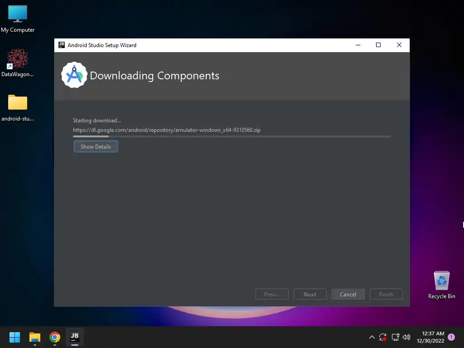Click the sync update tray icon
464x348 pixels.
click(383, 337)
